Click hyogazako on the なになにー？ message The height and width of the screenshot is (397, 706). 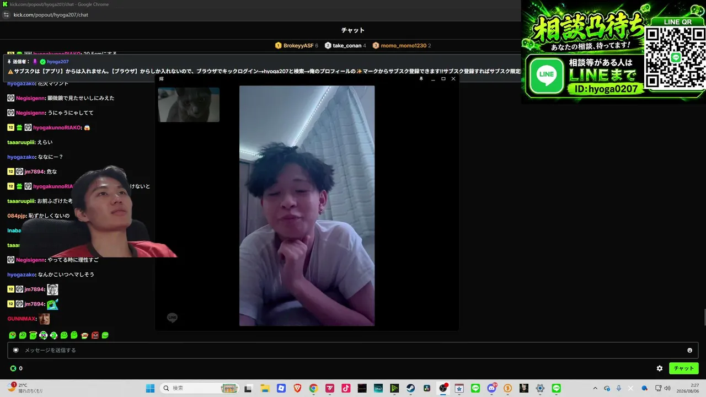[x=22, y=157]
